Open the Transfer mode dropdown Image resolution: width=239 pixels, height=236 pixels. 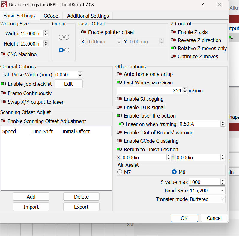(207, 199)
